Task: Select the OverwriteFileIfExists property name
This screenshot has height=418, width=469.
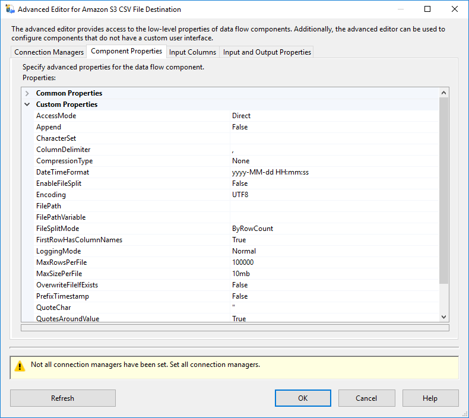Action: [x=67, y=285]
